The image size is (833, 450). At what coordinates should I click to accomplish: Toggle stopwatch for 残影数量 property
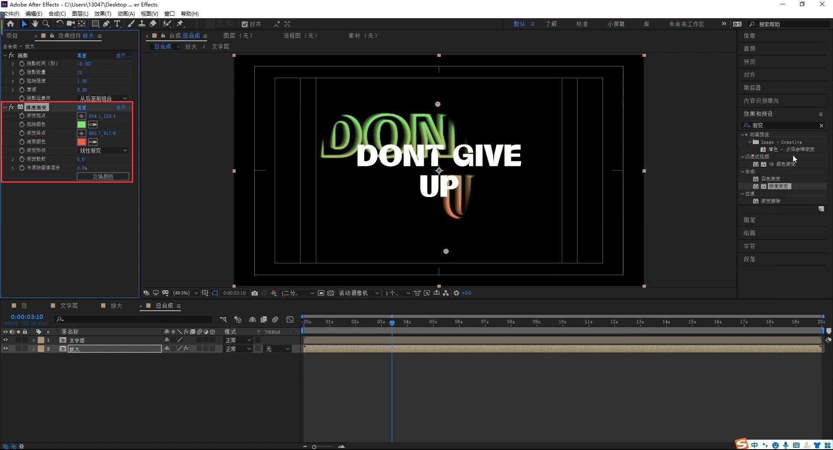point(22,72)
